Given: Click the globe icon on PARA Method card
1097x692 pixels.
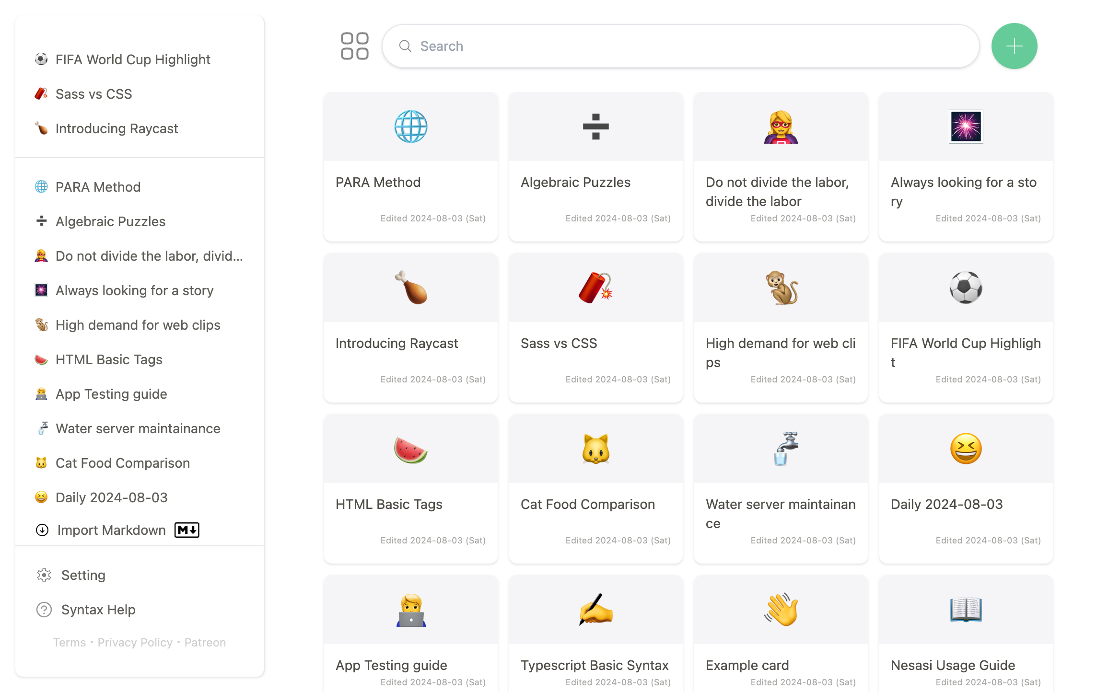Looking at the screenshot, I should pyautogui.click(x=410, y=127).
